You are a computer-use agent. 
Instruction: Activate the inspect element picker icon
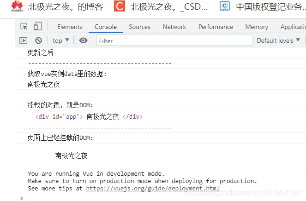point(24,27)
